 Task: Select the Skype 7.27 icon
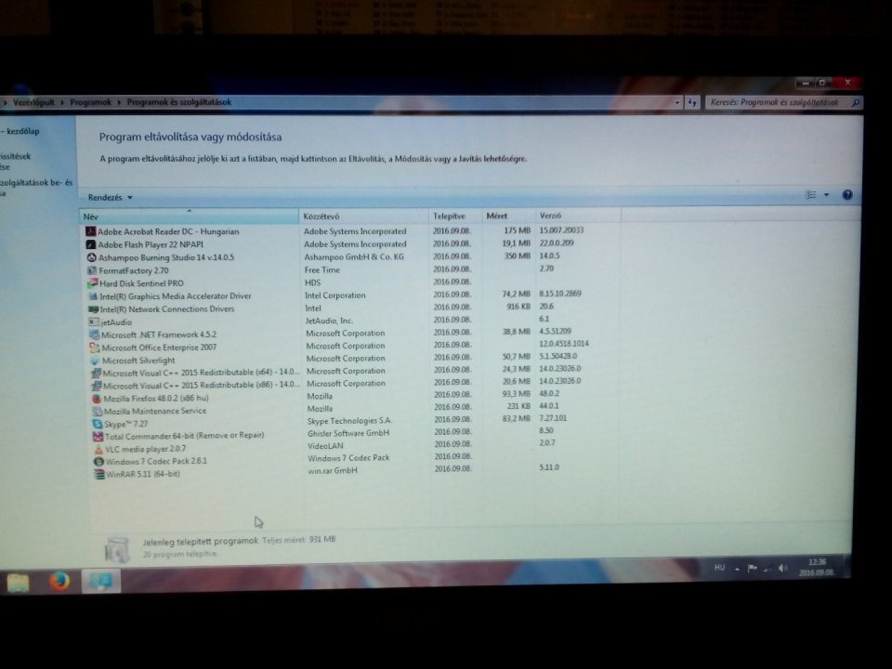pos(98,424)
